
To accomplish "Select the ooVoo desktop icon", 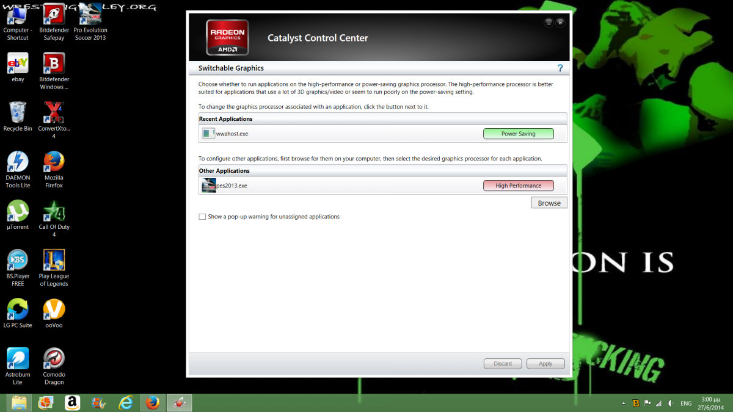I will pos(54,314).
